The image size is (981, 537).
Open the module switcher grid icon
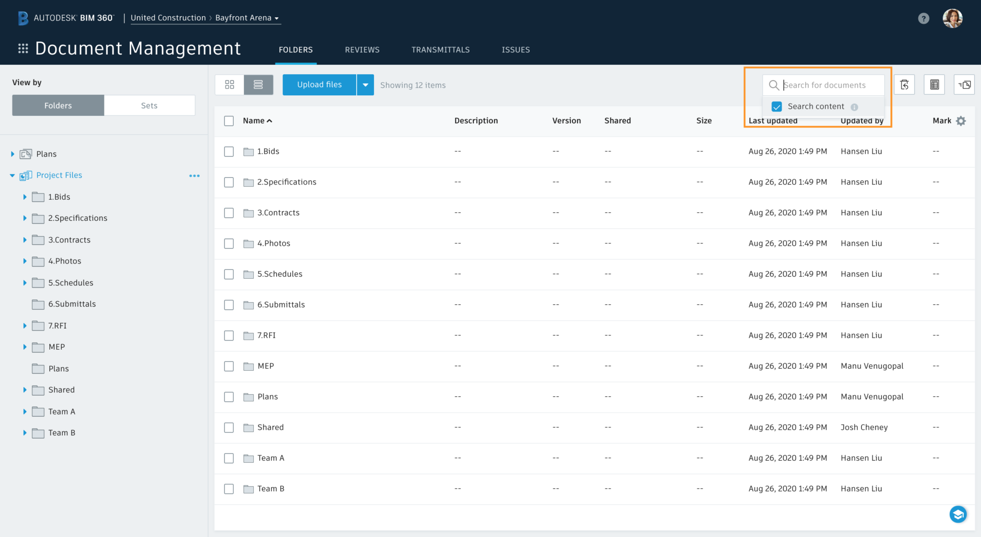tap(23, 48)
